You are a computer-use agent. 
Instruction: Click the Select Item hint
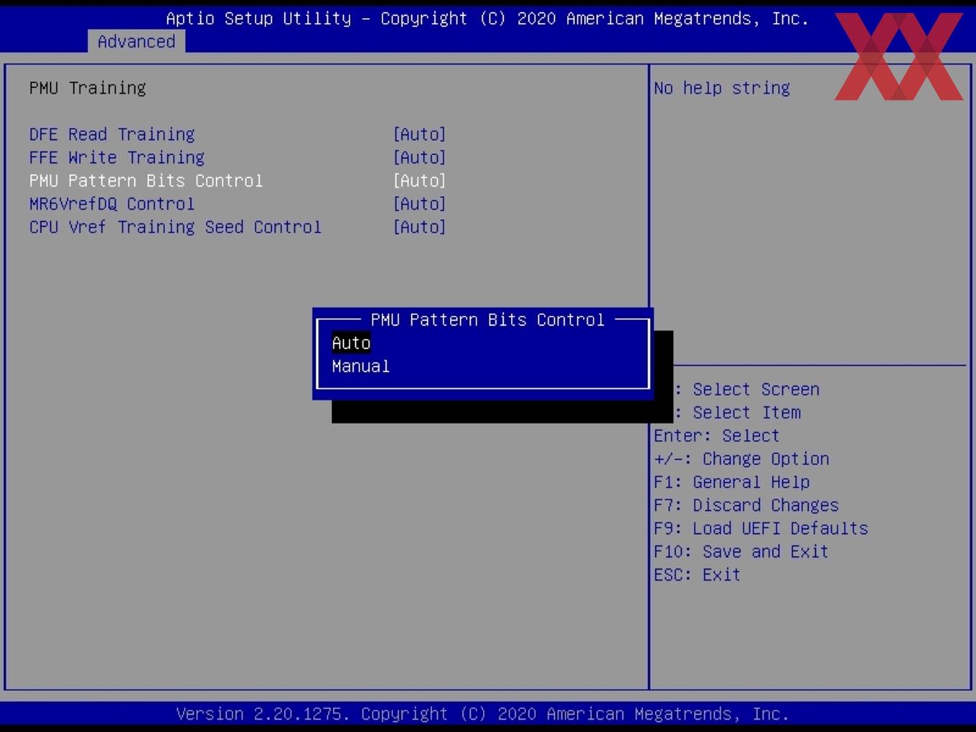(737, 412)
